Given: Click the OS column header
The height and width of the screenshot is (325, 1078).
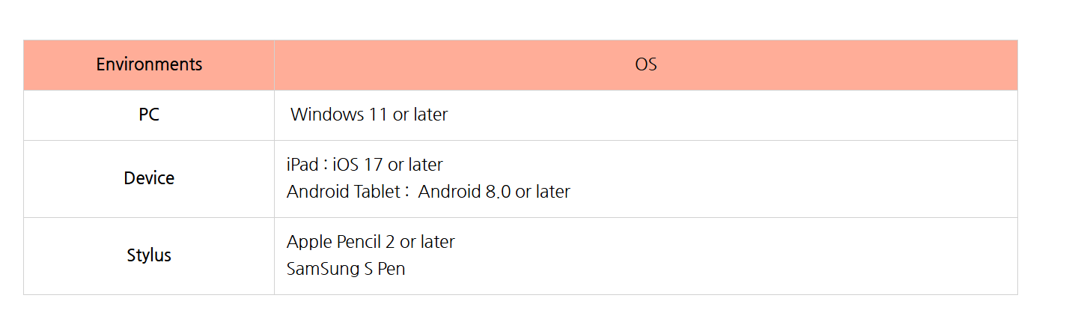Looking at the screenshot, I should point(645,64).
